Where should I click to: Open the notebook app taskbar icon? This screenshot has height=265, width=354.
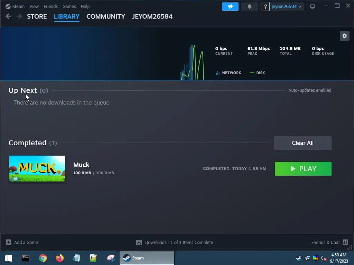pos(76,258)
